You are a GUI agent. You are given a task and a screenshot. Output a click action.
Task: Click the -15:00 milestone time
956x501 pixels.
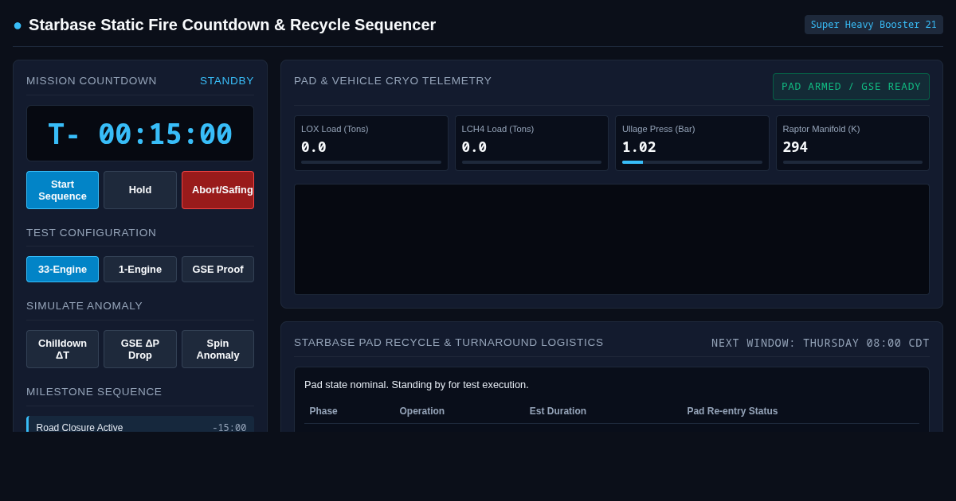[229, 428]
